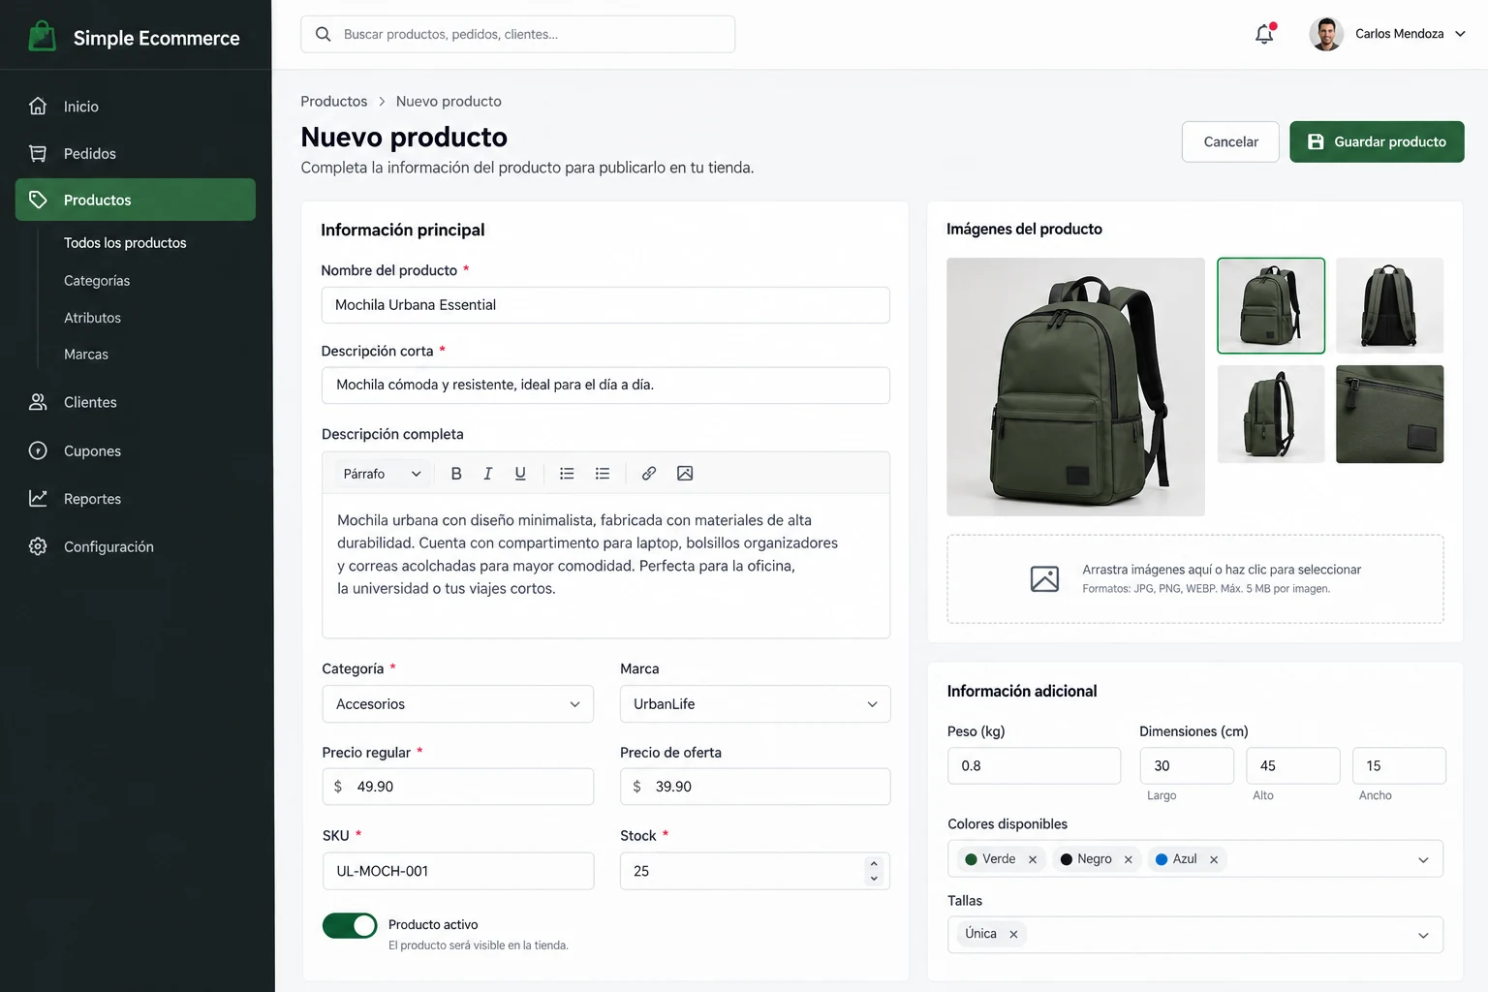
Task: Open the Marca dropdown showing UrbanLife
Action: click(x=755, y=704)
